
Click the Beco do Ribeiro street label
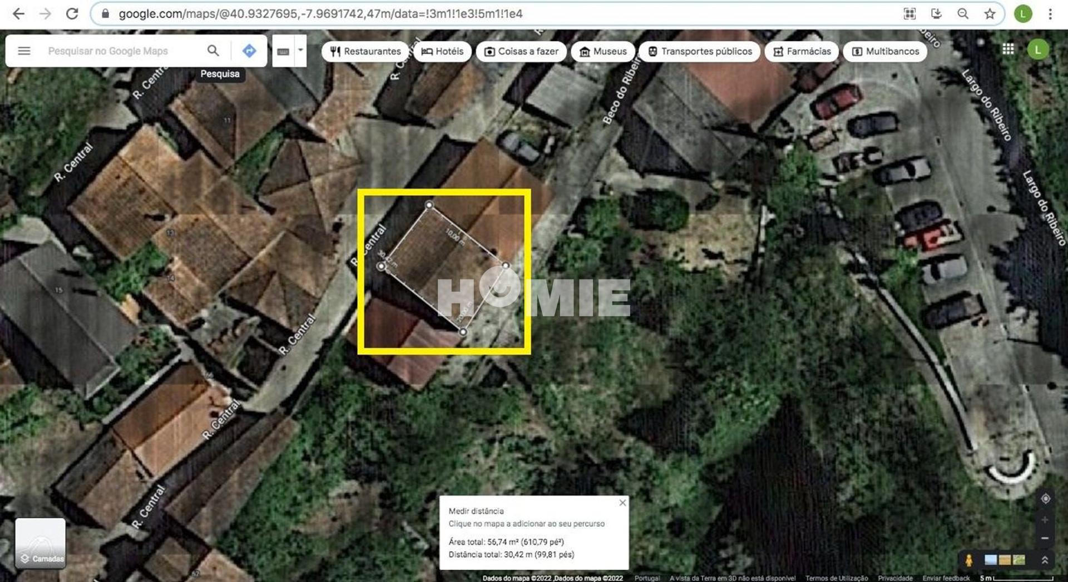[x=622, y=91]
